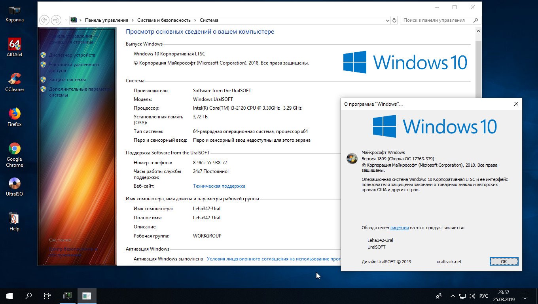Click shield icon beside Защита системы
Viewport: 538px width, 304px height.
coord(43,80)
